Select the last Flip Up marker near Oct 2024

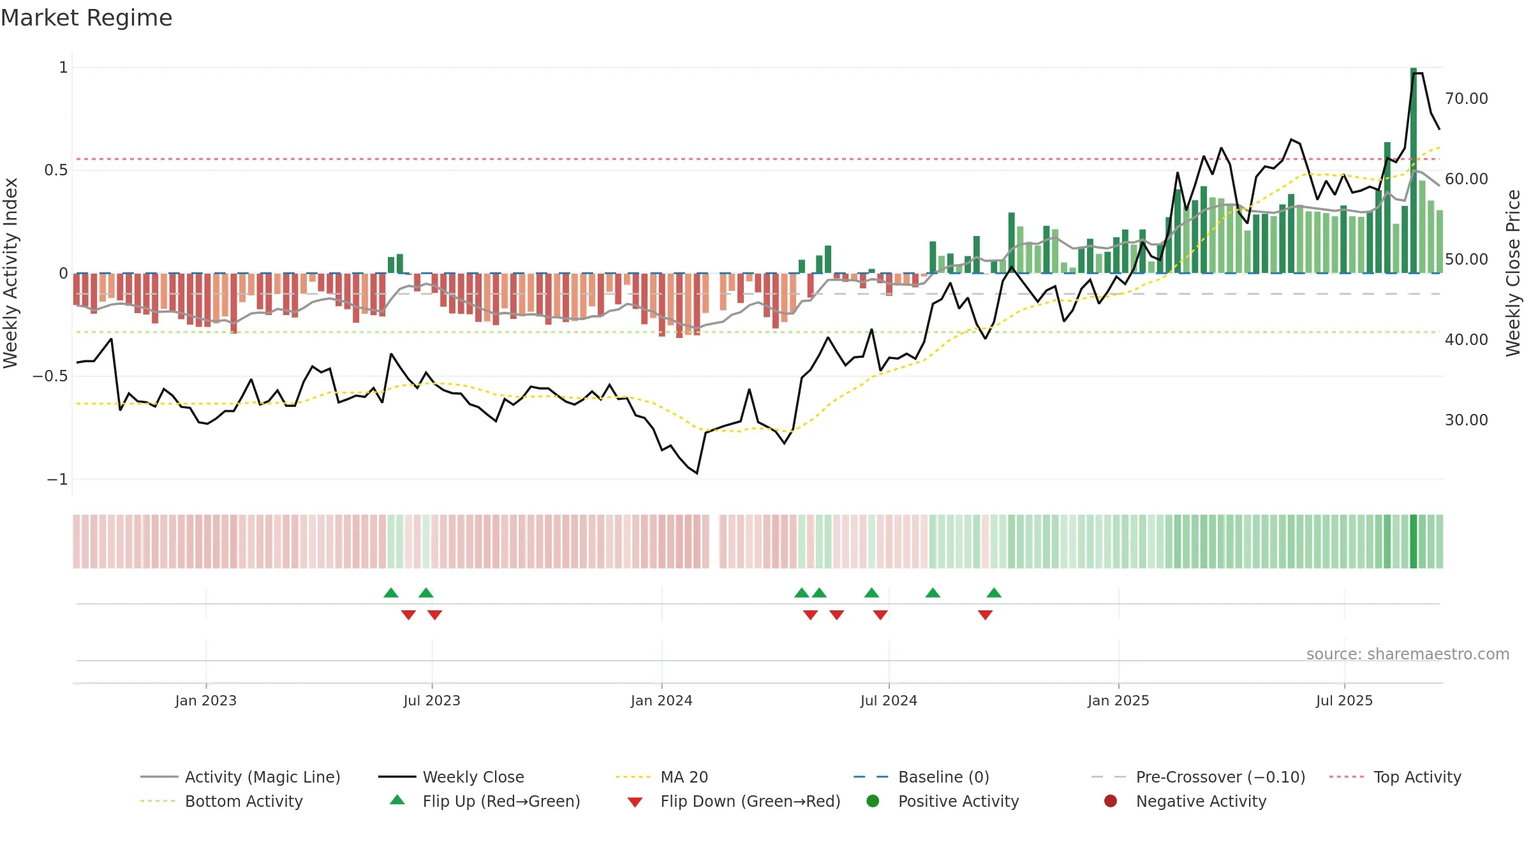coord(994,593)
